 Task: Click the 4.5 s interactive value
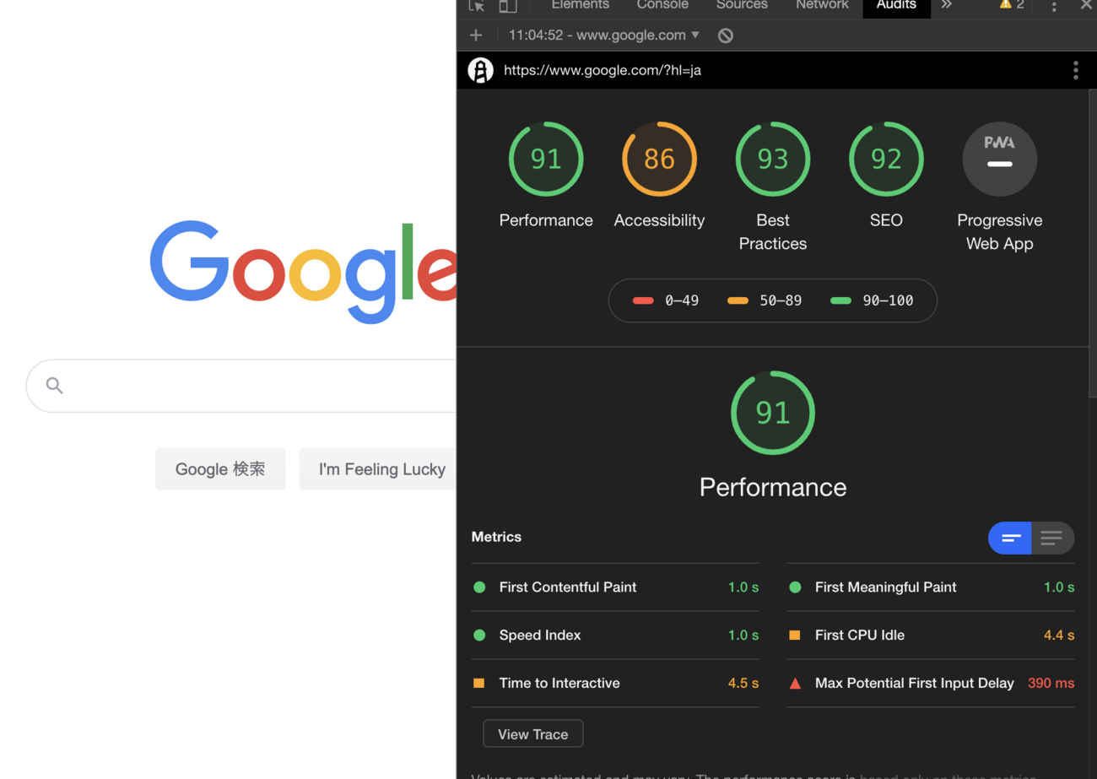click(x=743, y=684)
